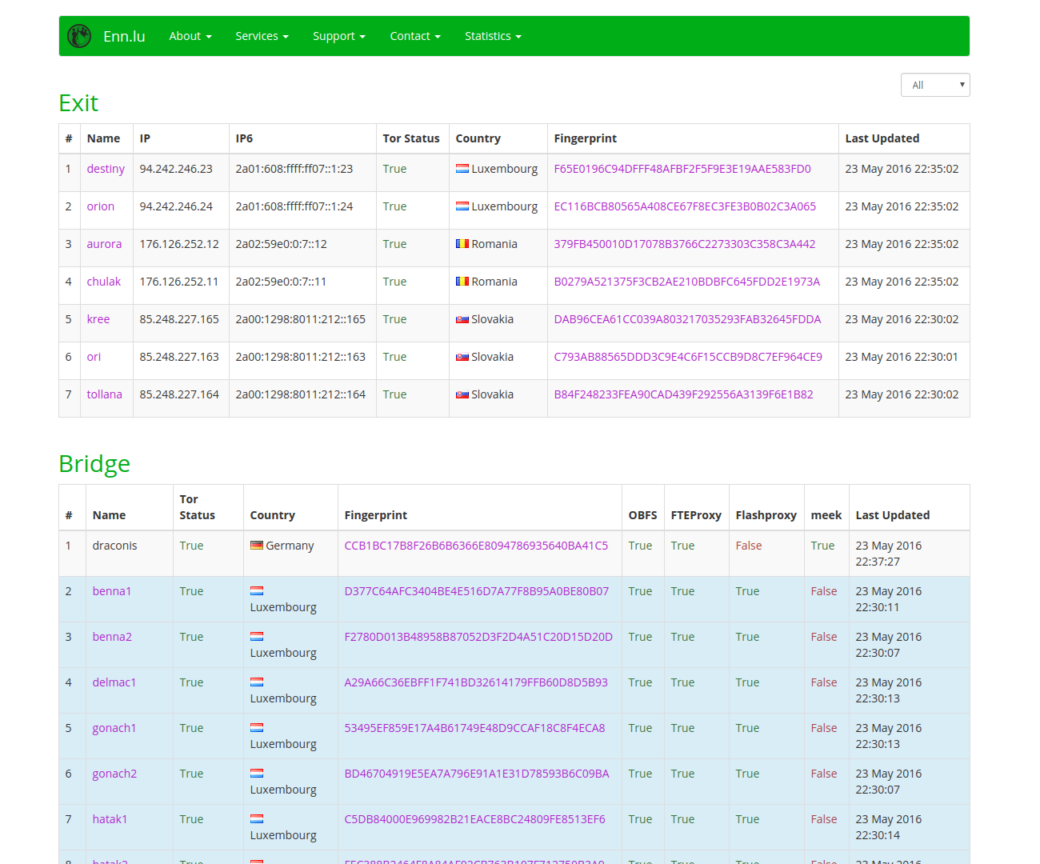
Task: Open the gonach1 bridge link
Action: pos(114,728)
